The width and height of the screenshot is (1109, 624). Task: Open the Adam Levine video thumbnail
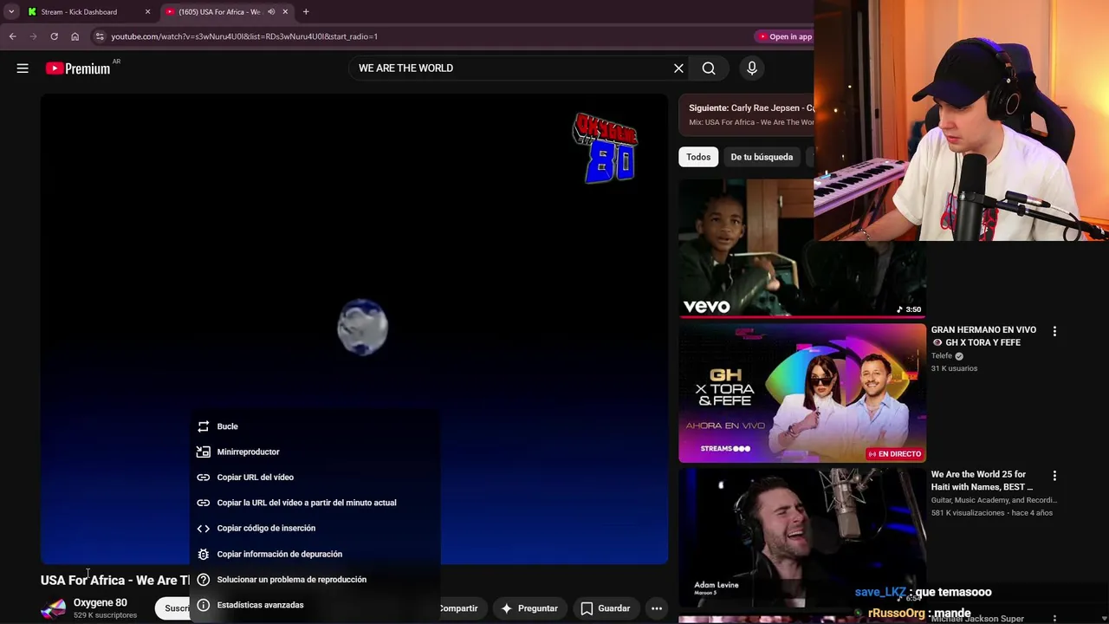pyautogui.click(x=802, y=537)
